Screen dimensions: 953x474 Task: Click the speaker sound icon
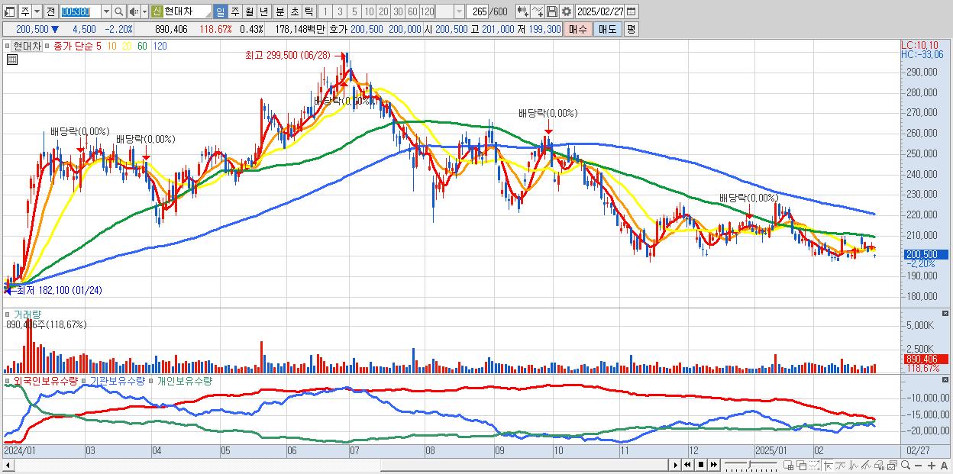(x=134, y=11)
